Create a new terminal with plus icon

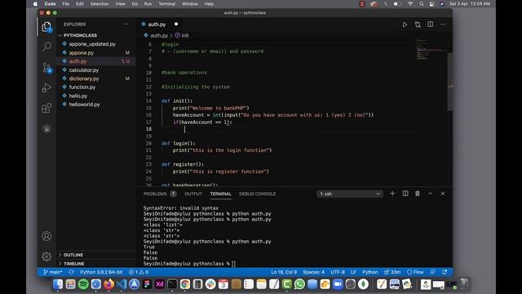(x=392, y=194)
